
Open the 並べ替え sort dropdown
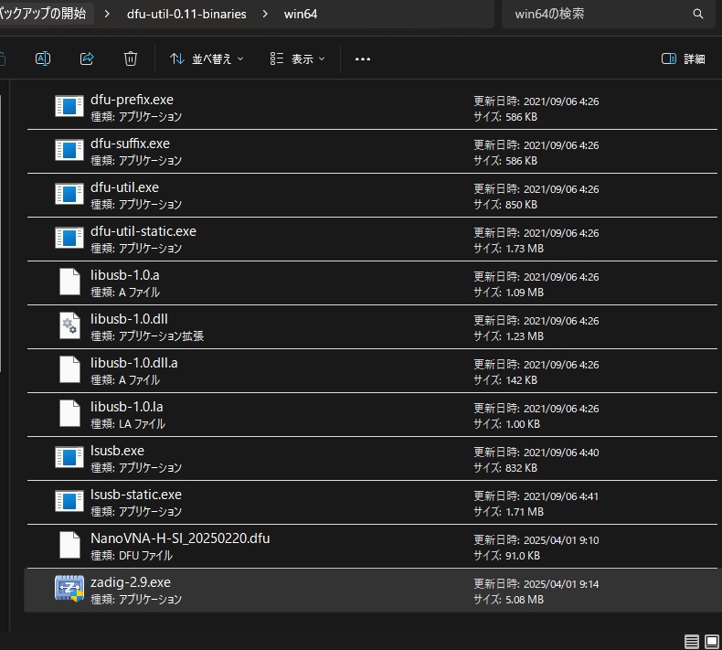coord(207,59)
